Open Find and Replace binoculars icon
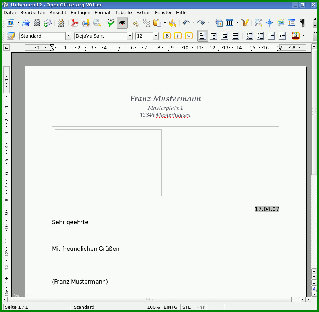Image resolution: width=319 pixels, height=312 pixels. coord(259,23)
